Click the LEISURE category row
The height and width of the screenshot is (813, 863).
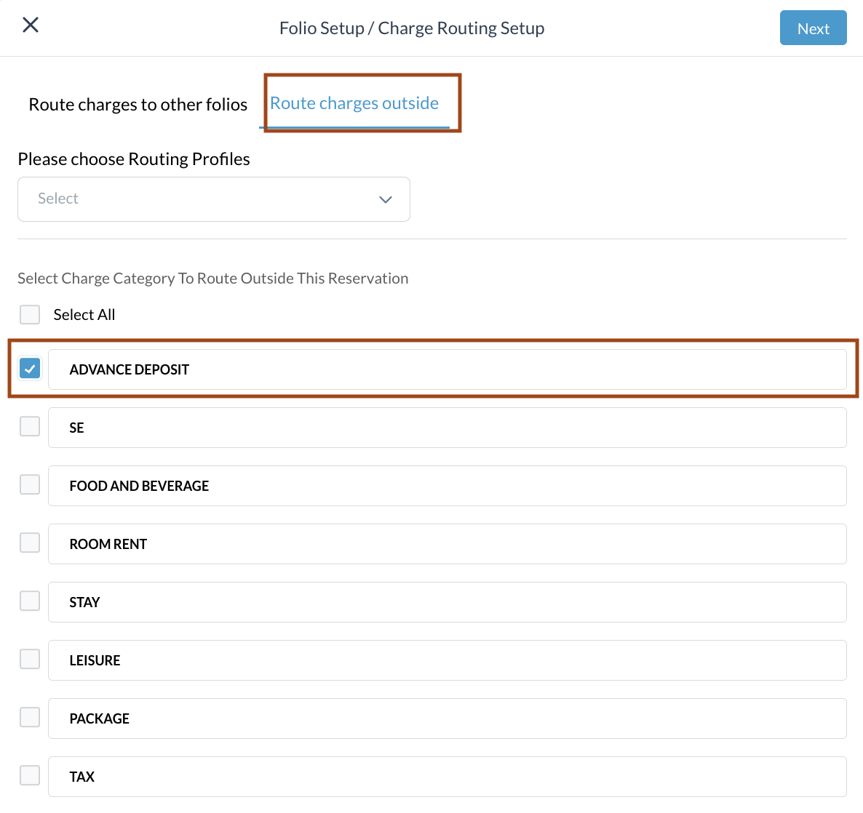(447, 660)
